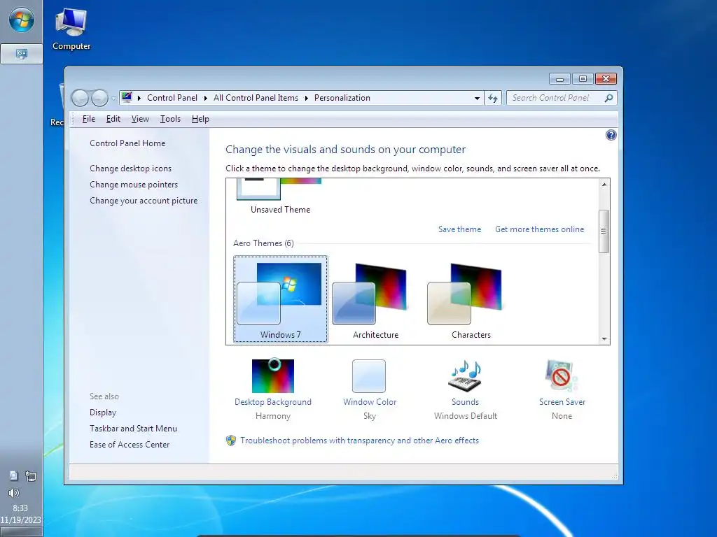Viewport: 717px width, 537px height.
Task: Open the recent pages dropdown arrow
Action: [x=113, y=98]
